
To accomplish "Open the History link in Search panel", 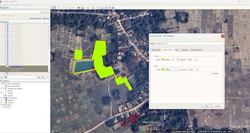I will tap(46, 19).
